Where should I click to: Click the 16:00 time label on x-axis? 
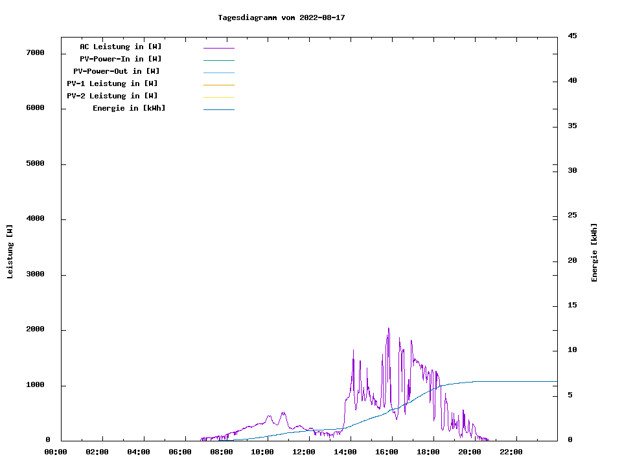[387, 452]
